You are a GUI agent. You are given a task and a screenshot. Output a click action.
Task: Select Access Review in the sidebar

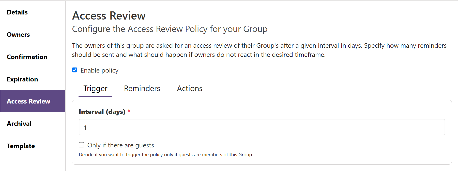point(28,101)
